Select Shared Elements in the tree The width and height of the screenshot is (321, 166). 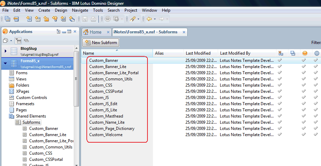[31, 116]
